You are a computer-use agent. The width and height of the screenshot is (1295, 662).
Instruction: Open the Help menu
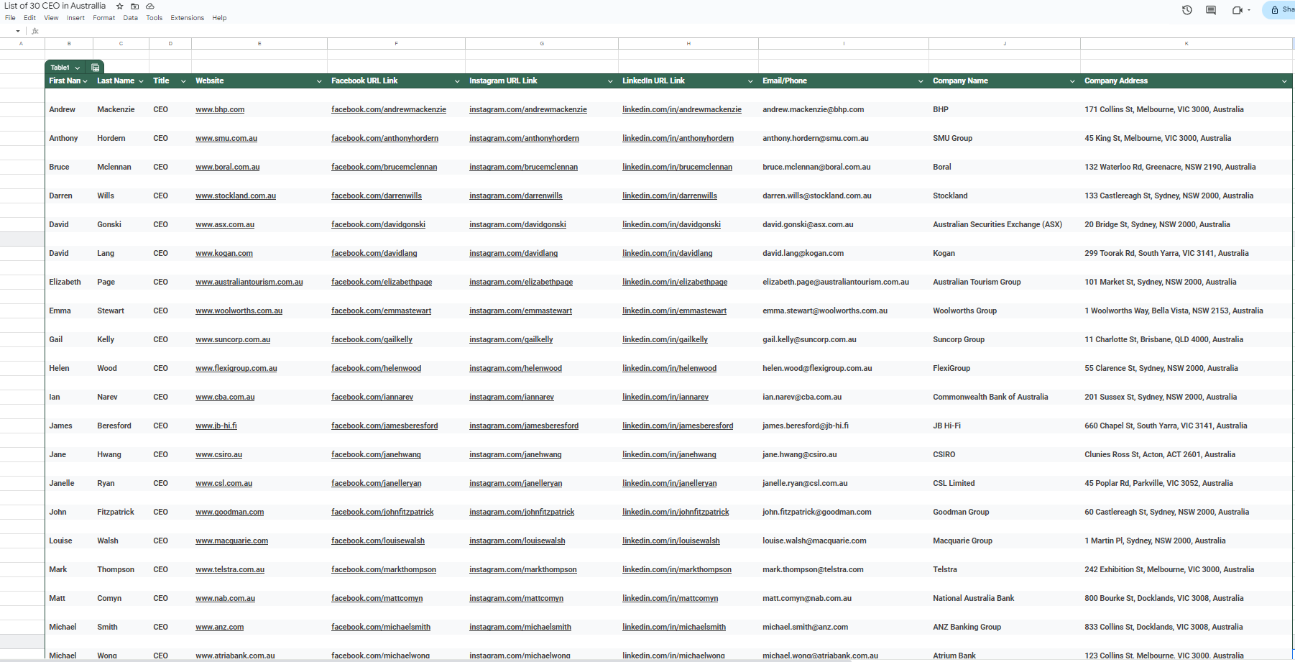tap(219, 18)
